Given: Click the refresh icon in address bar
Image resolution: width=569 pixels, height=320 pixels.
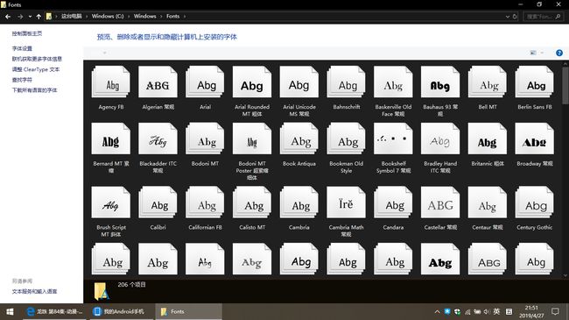Looking at the screenshot, I should pyautogui.click(x=515, y=17).
